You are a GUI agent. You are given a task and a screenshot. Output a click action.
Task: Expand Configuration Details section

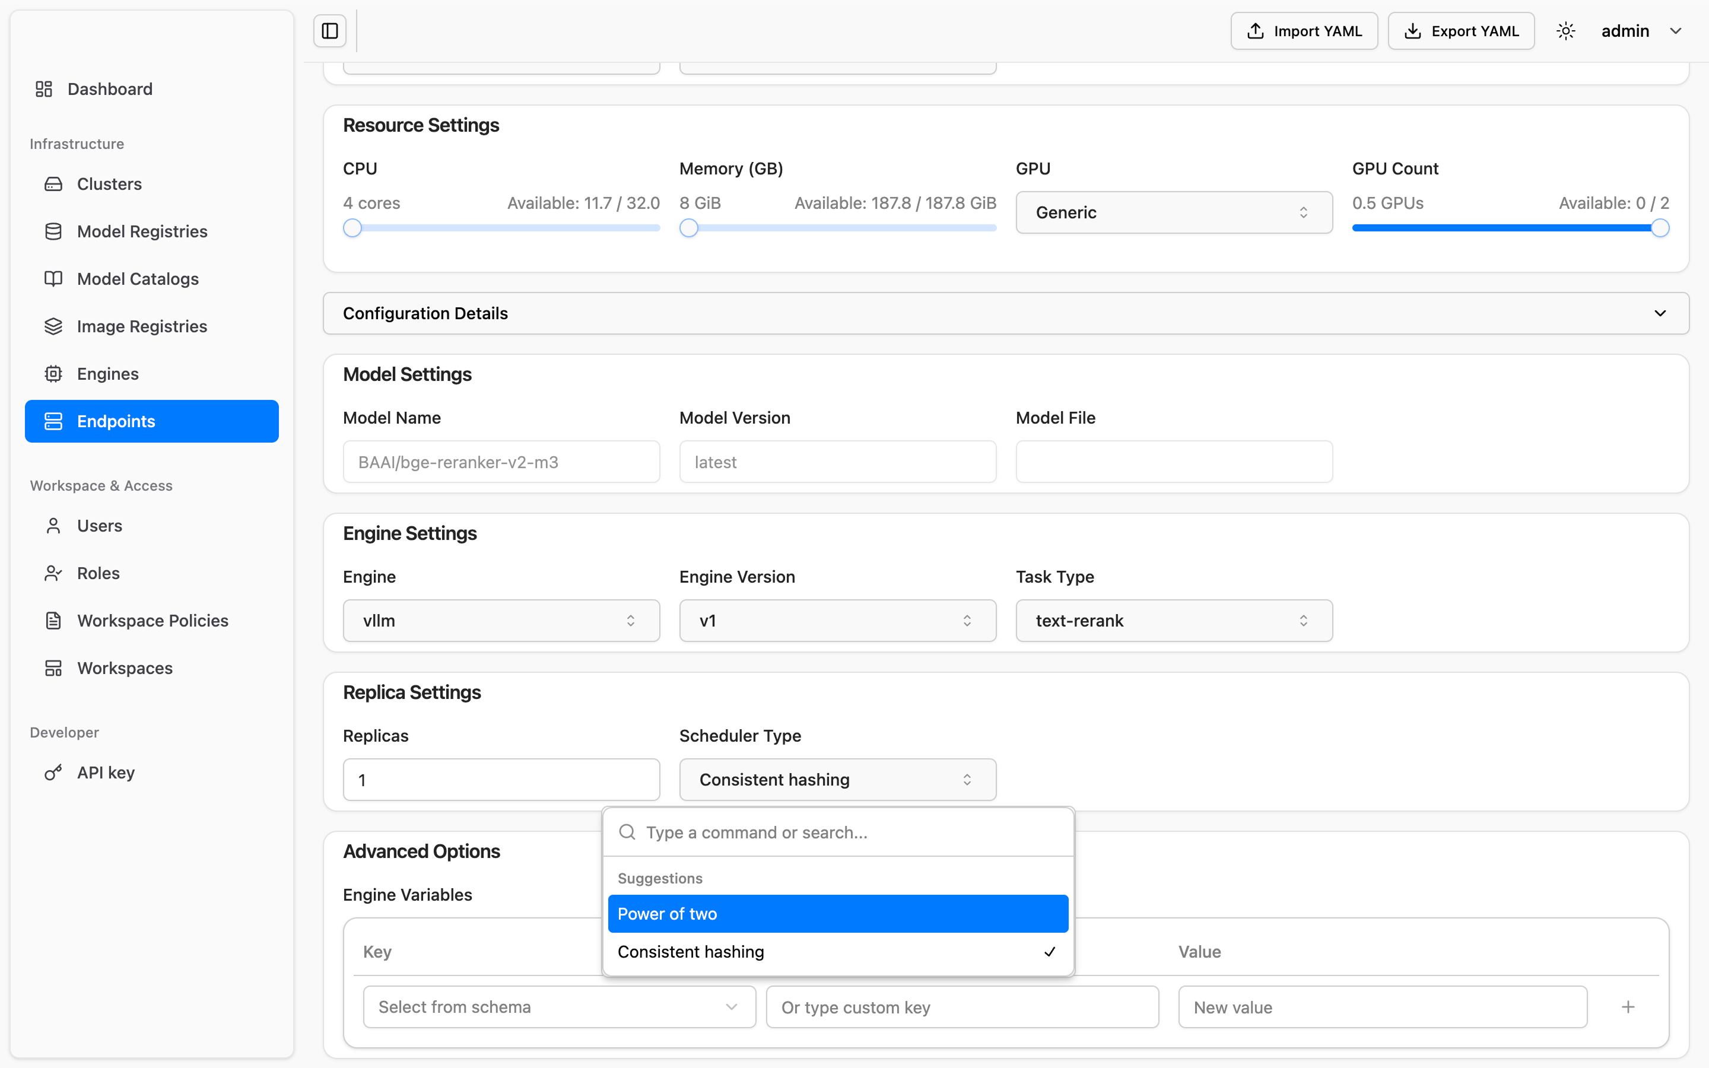[x=1006, y=313]
